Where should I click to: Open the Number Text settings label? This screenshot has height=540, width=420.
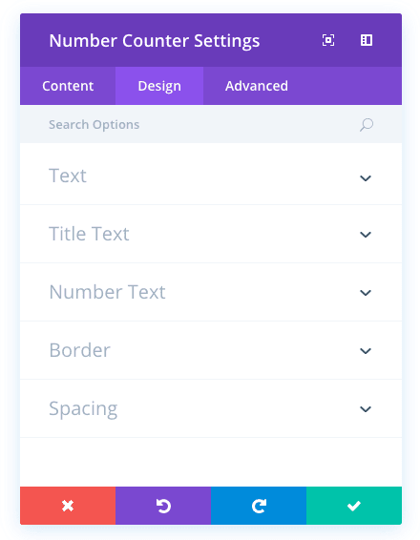click(107, 292)
